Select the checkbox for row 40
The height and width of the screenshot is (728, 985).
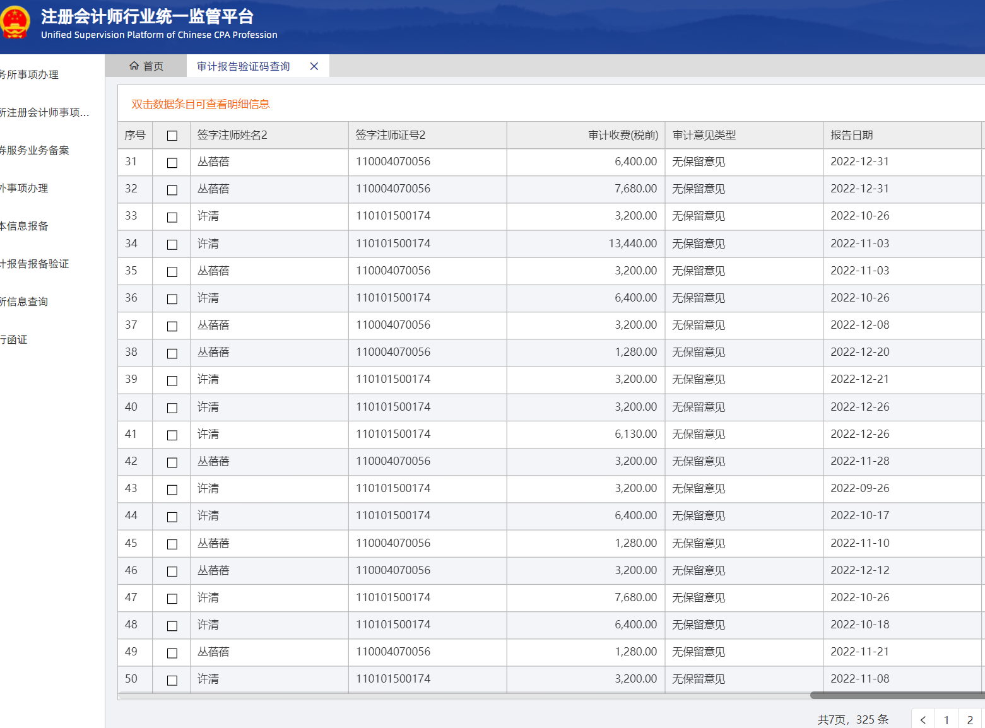click(172, 408)
